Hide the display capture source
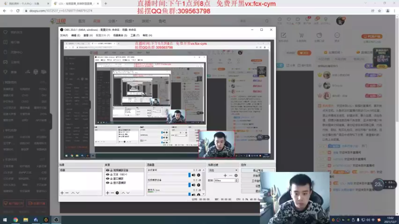The width and height of the screenshot is (399, 224). coord(107,183)
